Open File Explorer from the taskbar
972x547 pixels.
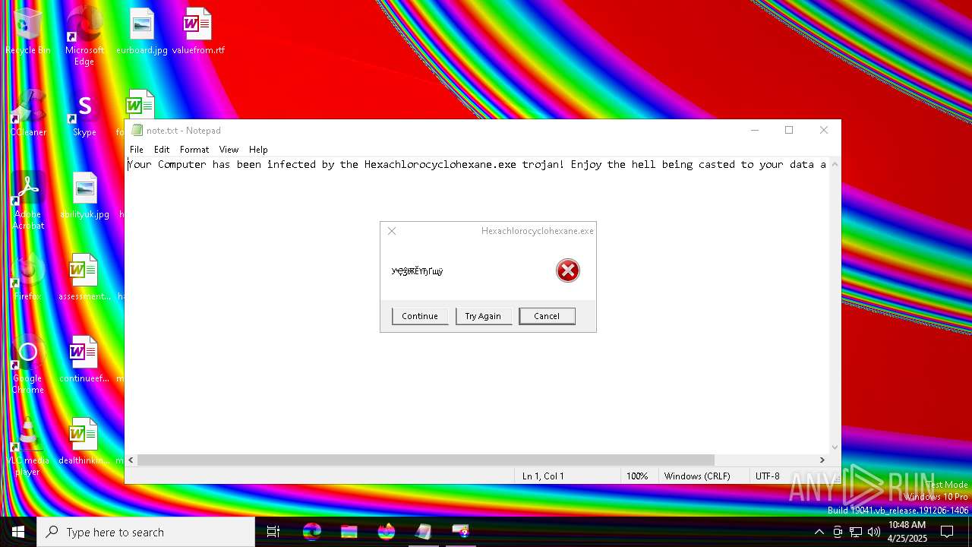pos(349,532)
